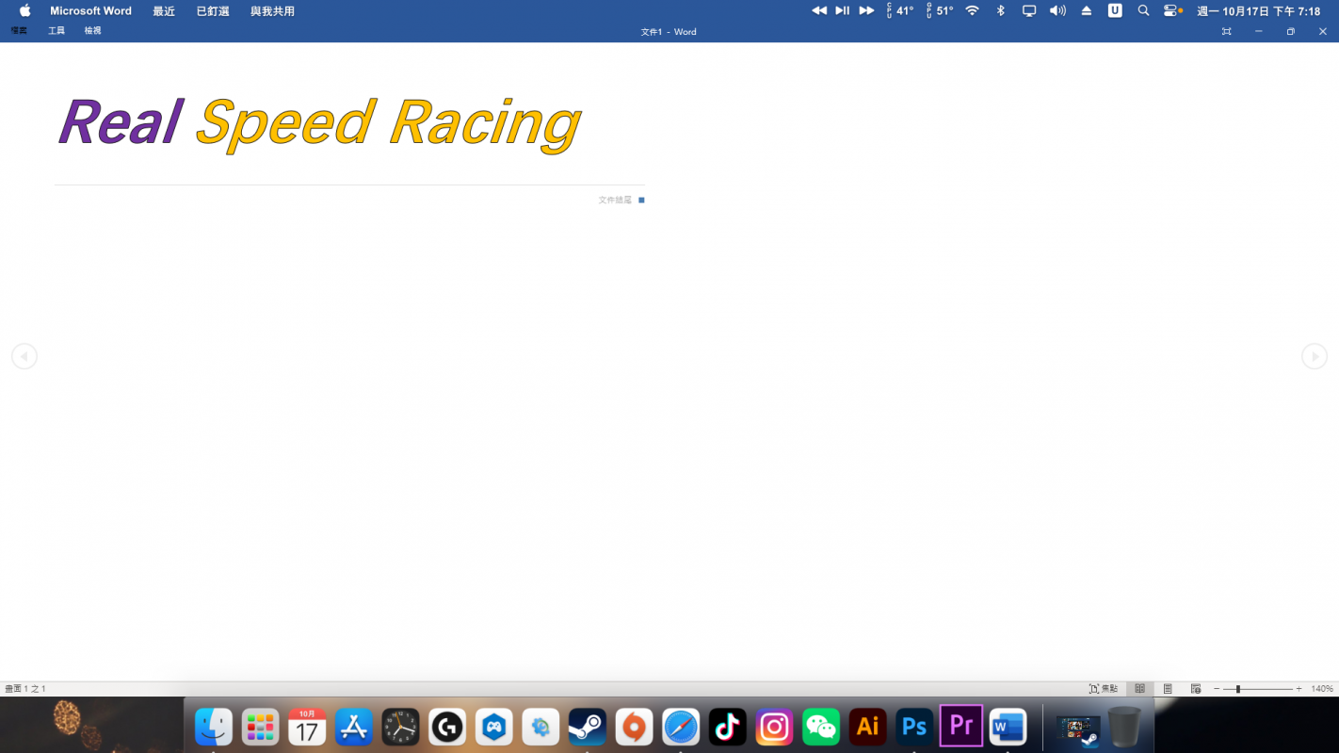Open Premiere Pro from the dock
Screen dimensions: 1339x753
[x=961, y=726]
